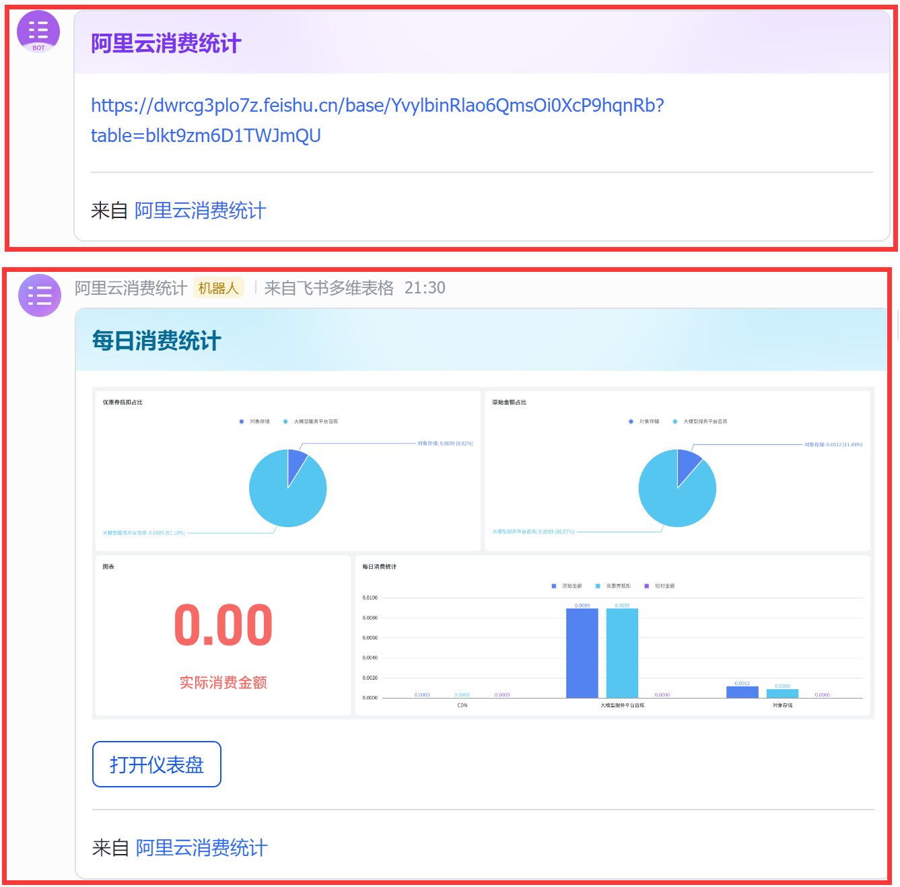Click the 0.0100 y-axis value
Viewport: 900px width, 887px height.
[x=370, y=598]
